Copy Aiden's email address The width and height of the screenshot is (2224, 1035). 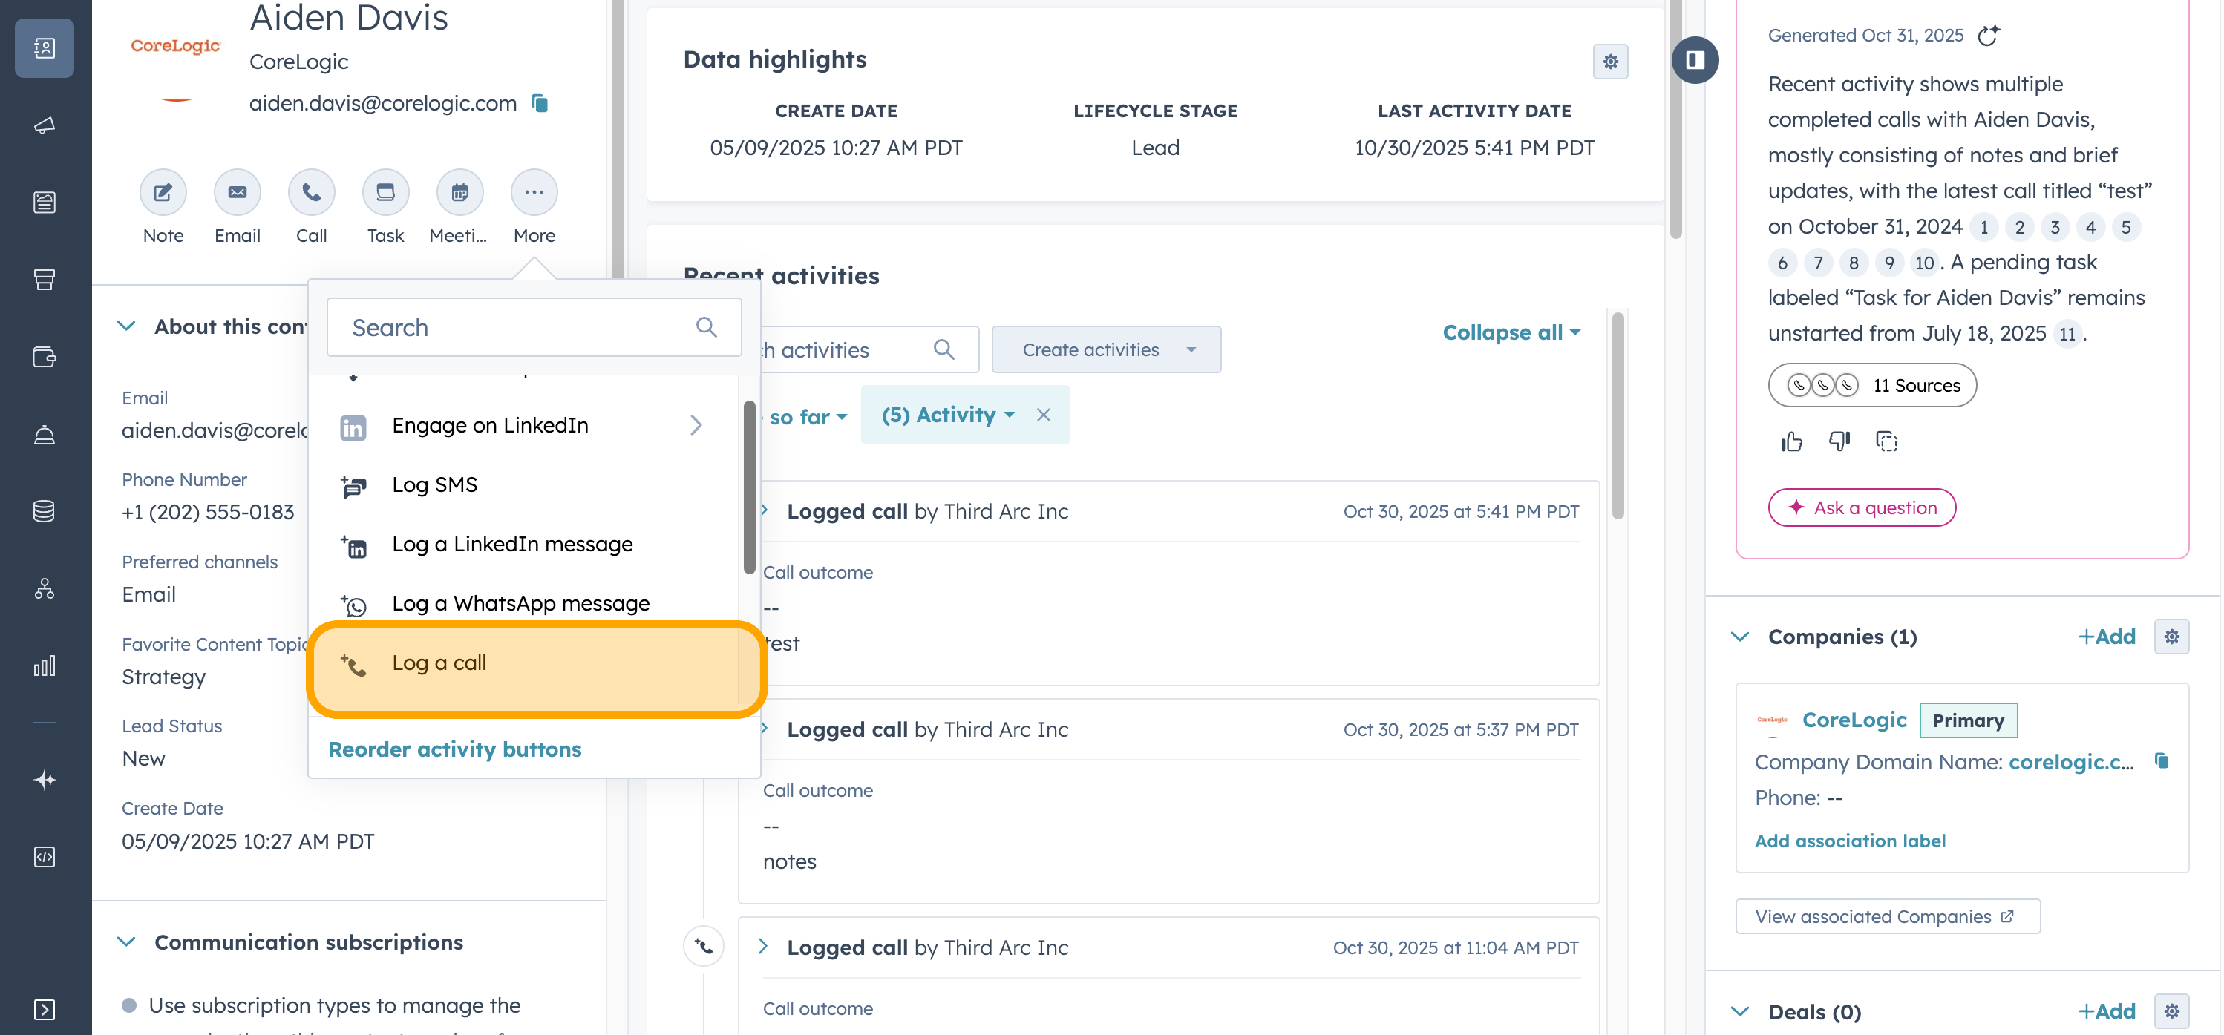pyautogui.click(x=540, y=102)
